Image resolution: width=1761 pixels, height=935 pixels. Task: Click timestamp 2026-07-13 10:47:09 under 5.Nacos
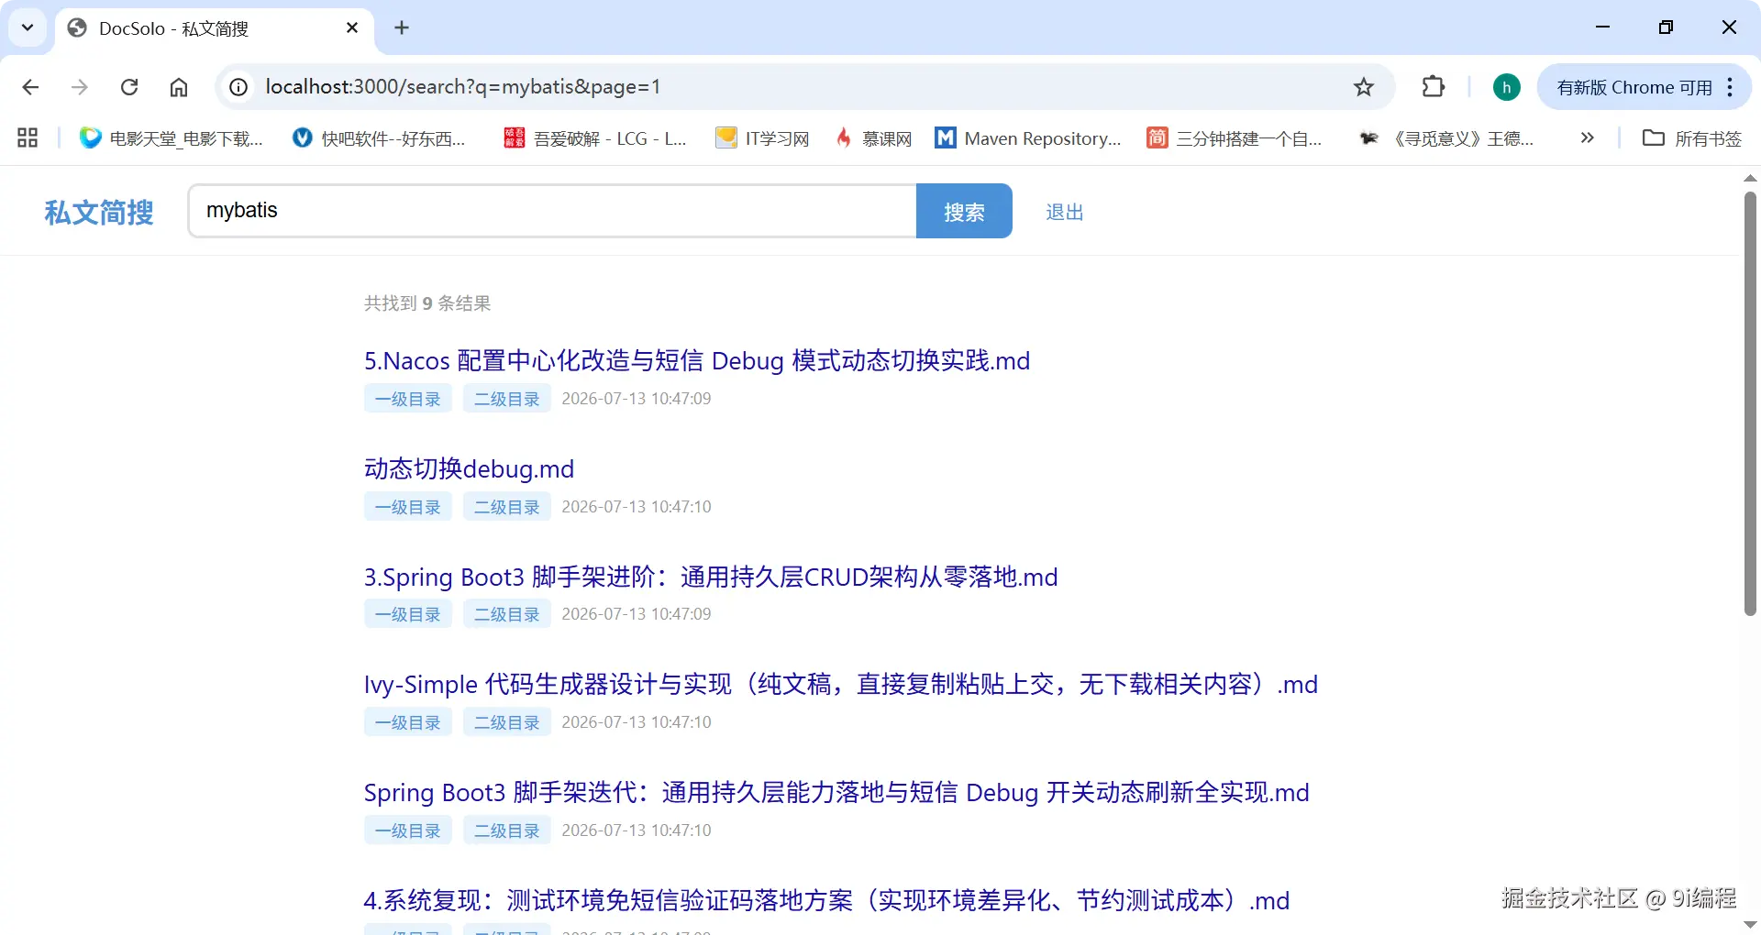(637, 399)
